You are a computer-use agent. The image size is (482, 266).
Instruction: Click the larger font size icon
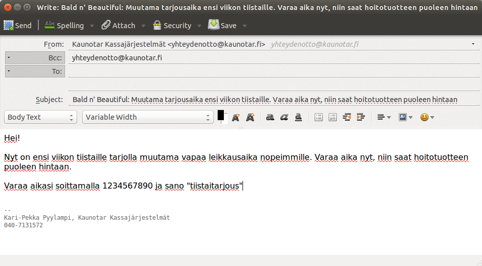point(250,117)
